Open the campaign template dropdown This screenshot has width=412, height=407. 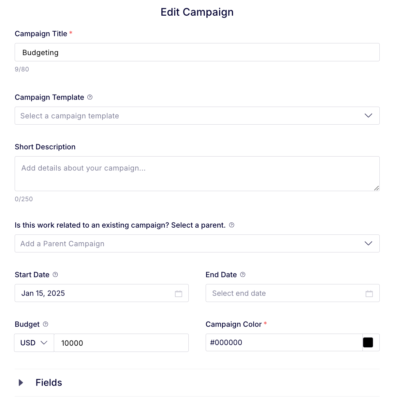pyautogui.click(x=197, y=116)
